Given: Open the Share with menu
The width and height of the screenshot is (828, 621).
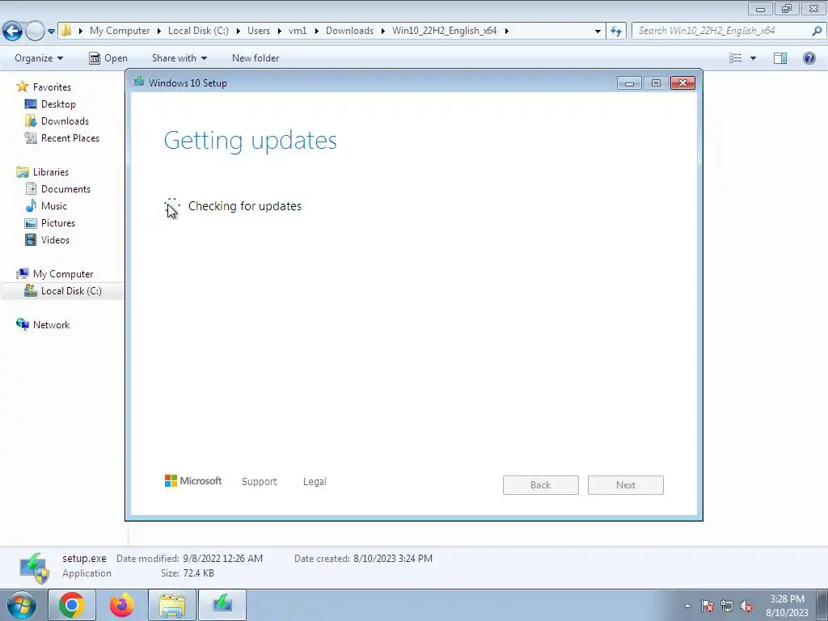Looking at the screenshot, I should (x=179, y=58).
